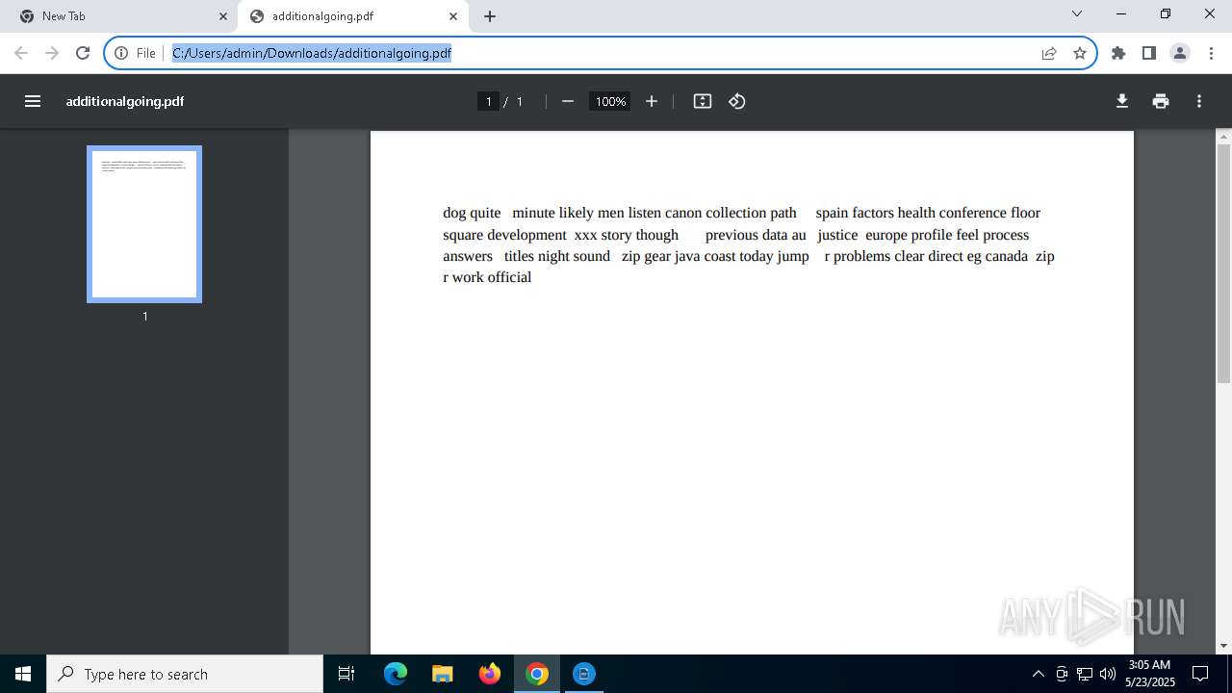This screenshot has width=1232, height=693.
Task: Open the Chrome profile avatar
Action: [x=1180, y=53]
